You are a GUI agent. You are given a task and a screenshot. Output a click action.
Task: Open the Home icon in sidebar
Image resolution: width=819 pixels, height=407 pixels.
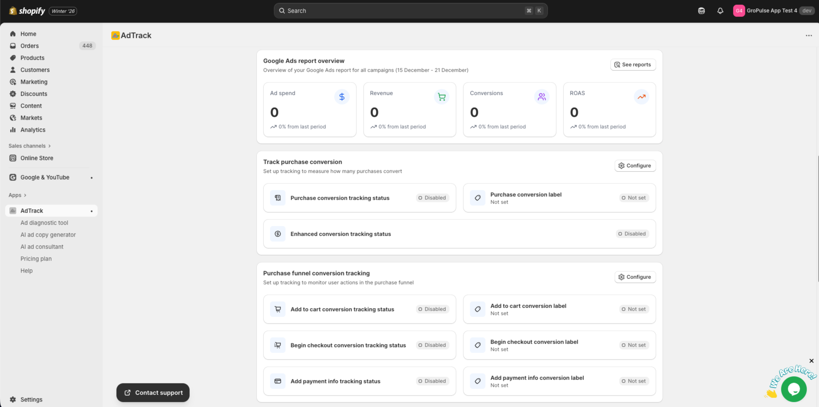13,34
